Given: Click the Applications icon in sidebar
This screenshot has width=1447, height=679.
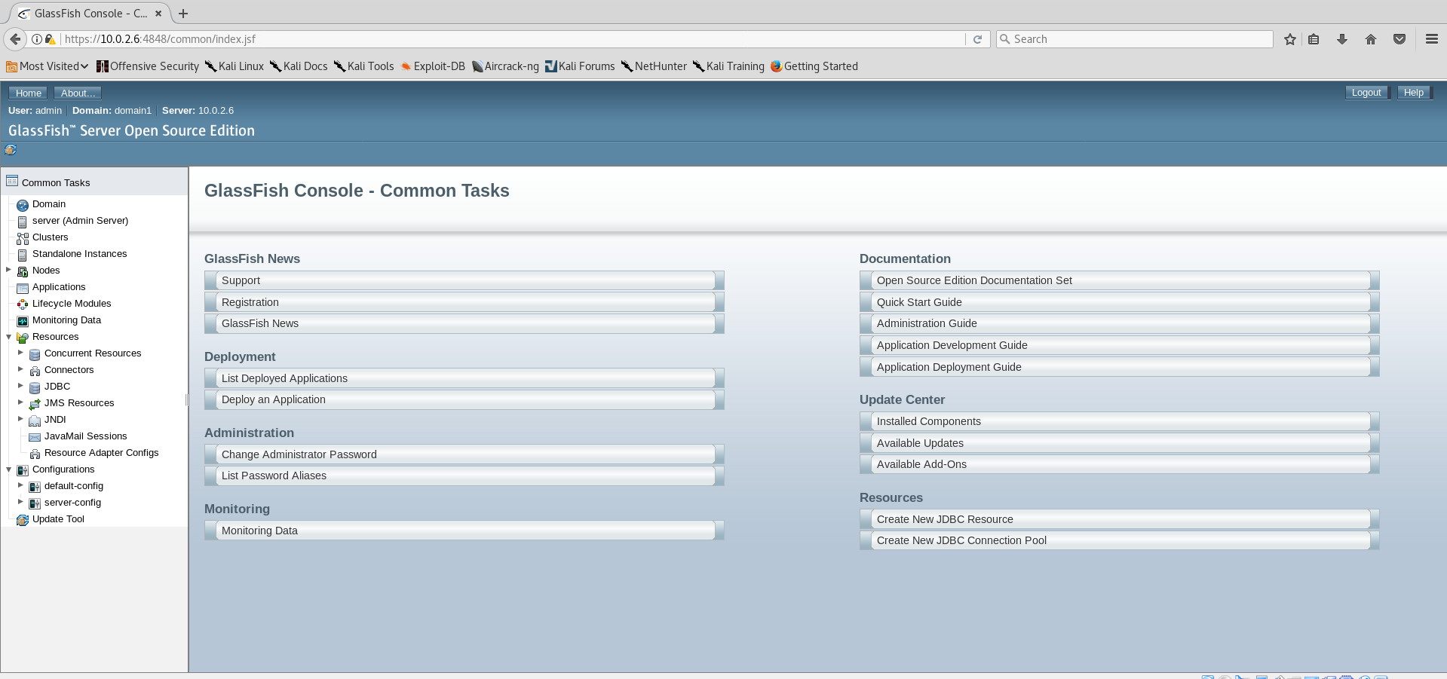Looking at the screenshot, I should tap(23, 288).
